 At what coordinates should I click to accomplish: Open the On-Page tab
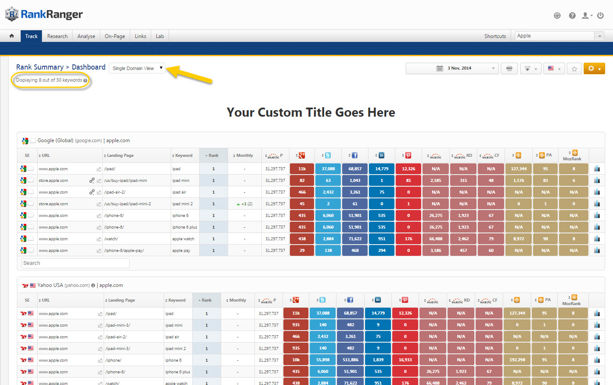pos(114,36)
